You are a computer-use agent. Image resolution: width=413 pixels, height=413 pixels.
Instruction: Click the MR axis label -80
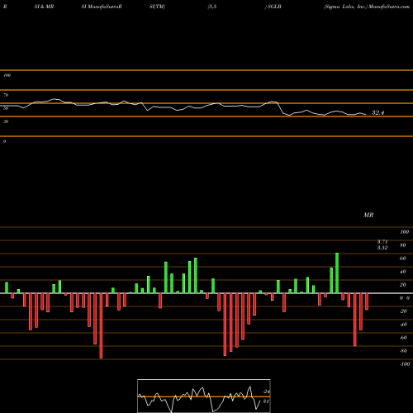[x=403, y=351]
